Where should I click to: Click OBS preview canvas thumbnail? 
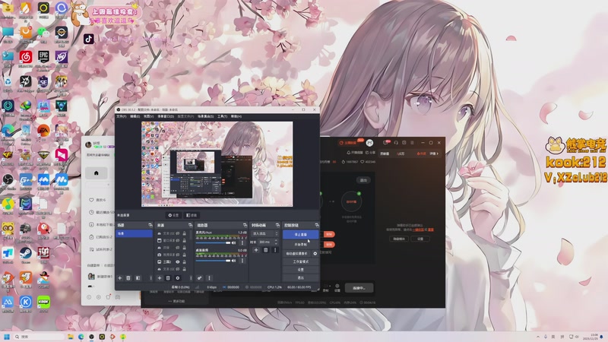tap(217, 164)
